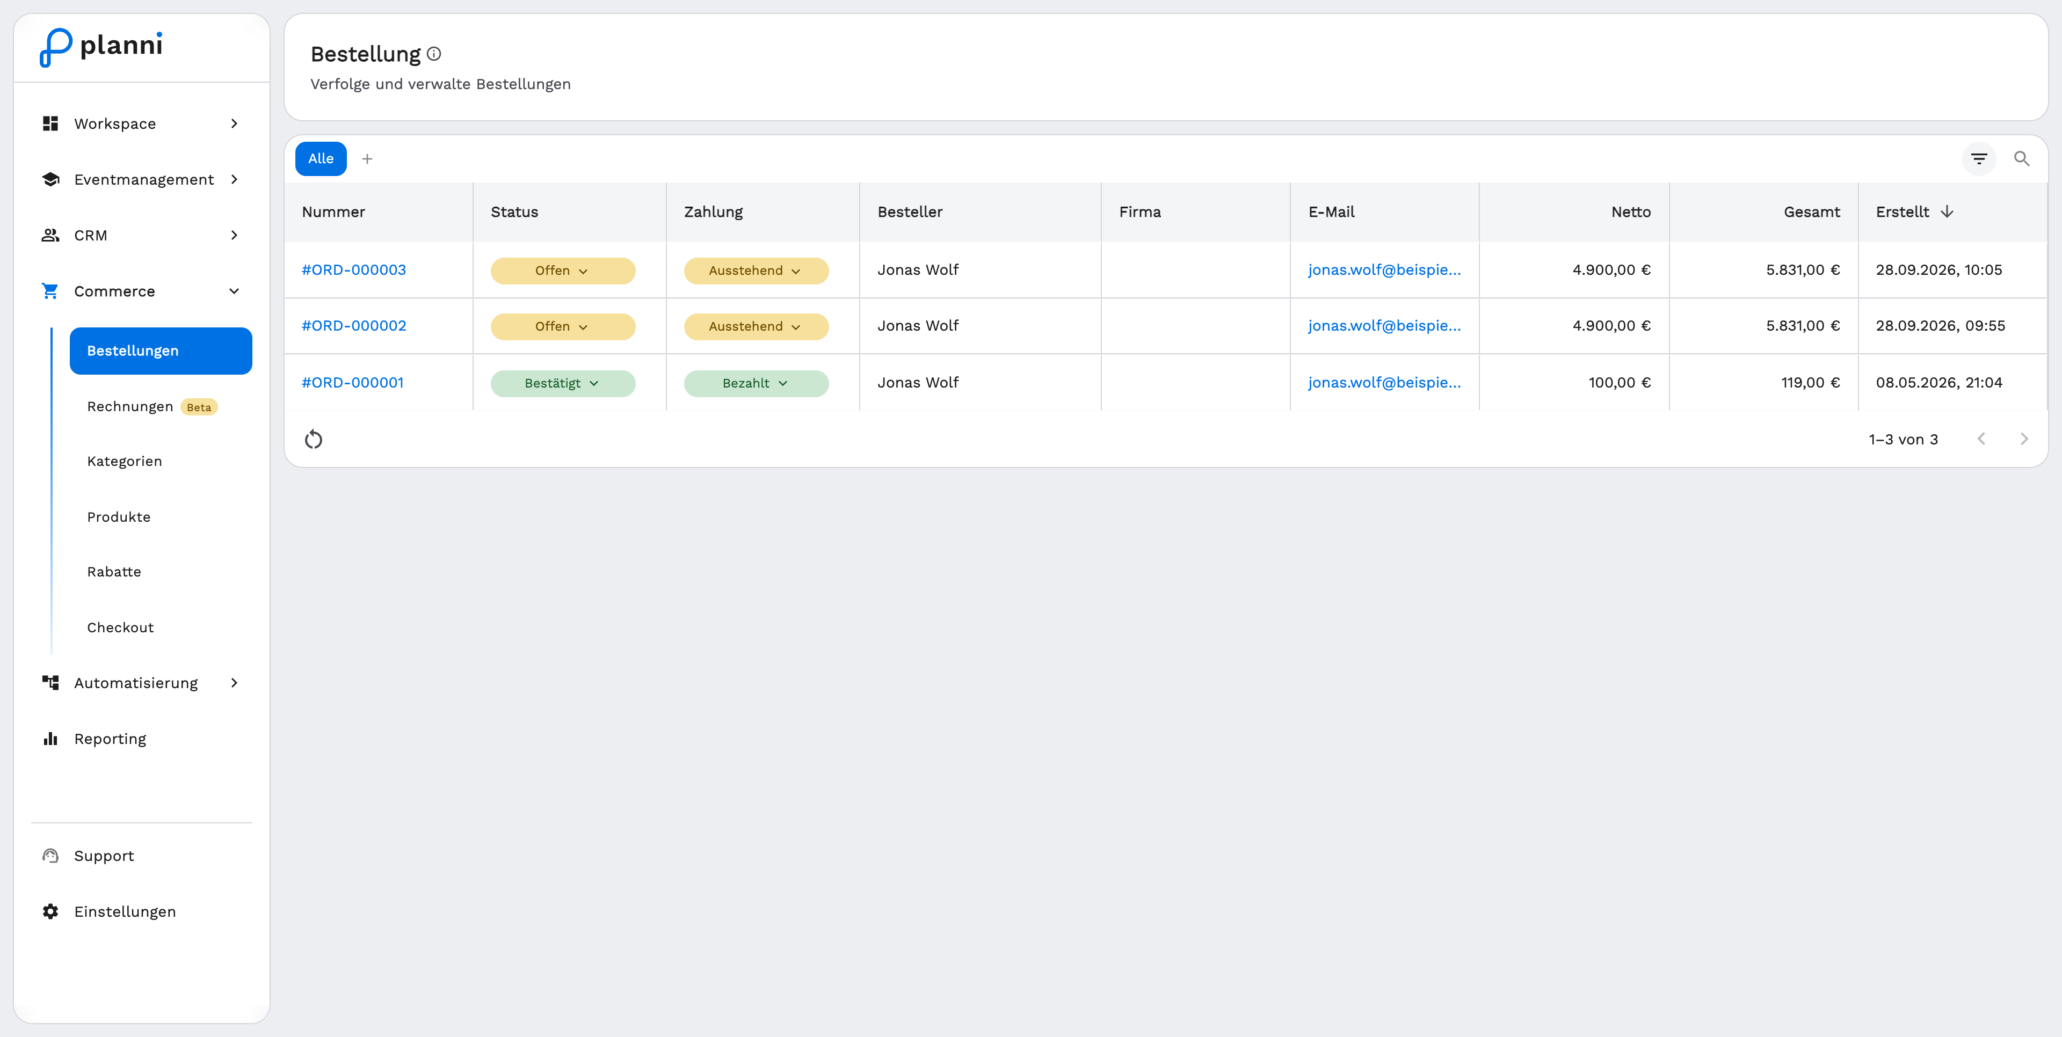Expand the Eventmanagement chevron
The image size is (2062, 1037).
click(235, 179)
